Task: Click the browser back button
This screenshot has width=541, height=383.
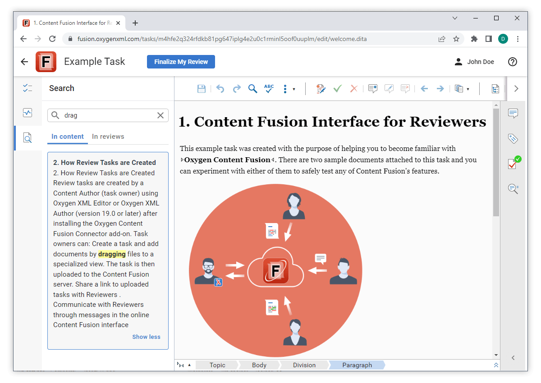Action: (x=23, y=39)
